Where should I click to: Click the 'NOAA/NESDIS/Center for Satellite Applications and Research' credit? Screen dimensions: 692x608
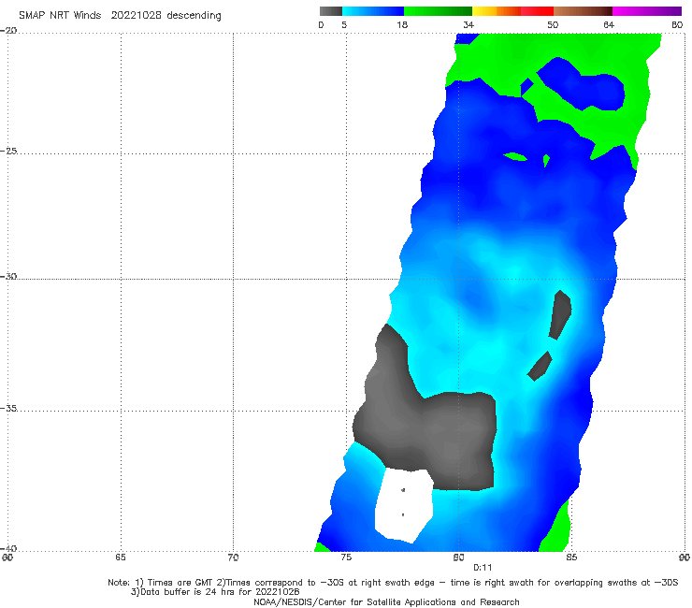(386, 601)
